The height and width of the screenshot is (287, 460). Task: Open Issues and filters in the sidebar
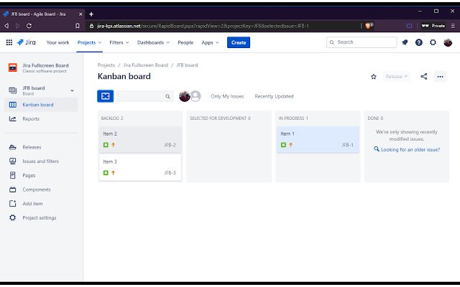tap(41, 161)
